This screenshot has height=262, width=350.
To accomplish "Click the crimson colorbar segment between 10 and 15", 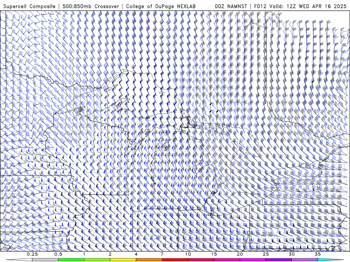I will pos(201,260).
